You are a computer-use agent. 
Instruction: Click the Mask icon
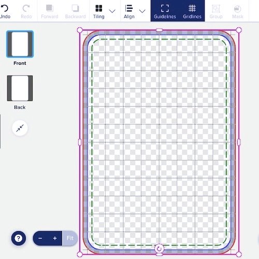pos(238,9)
